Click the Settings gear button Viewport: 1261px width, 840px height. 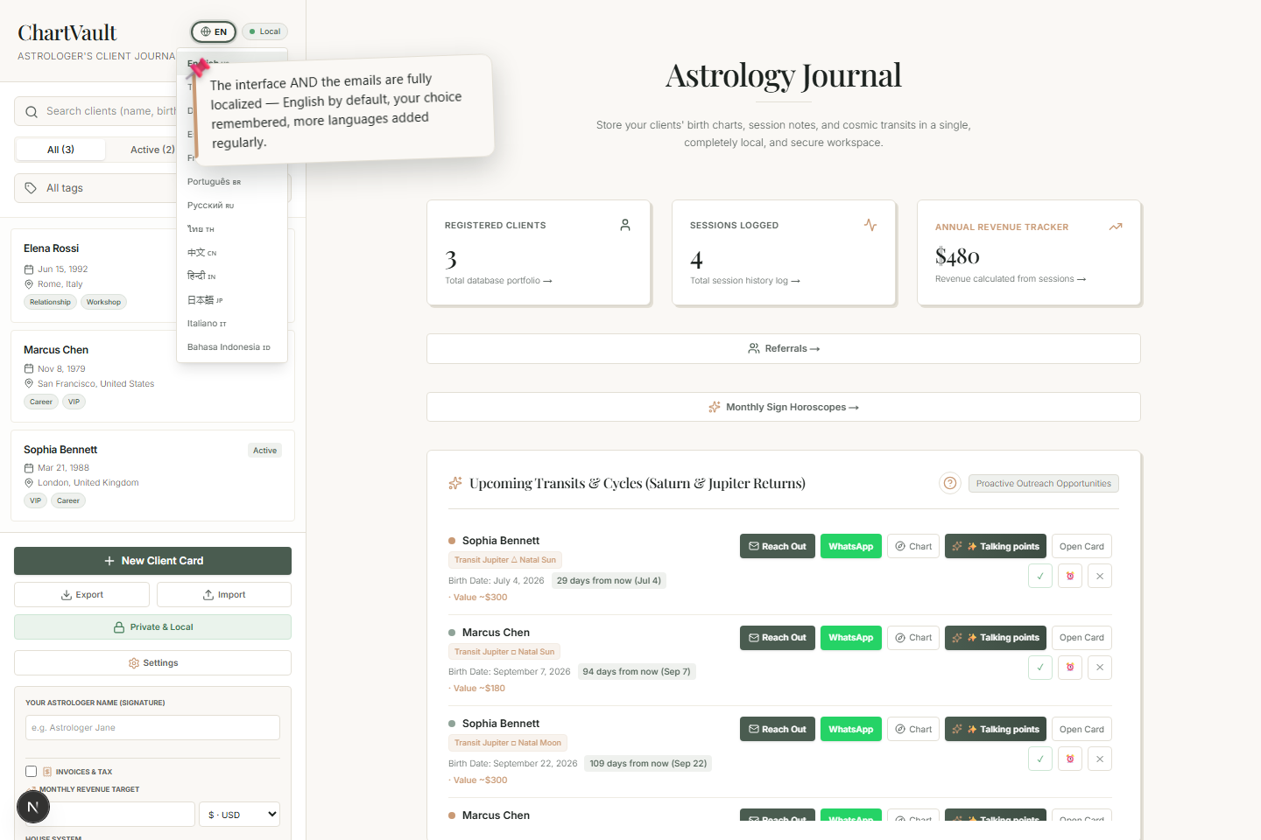[x=152, y=663]
